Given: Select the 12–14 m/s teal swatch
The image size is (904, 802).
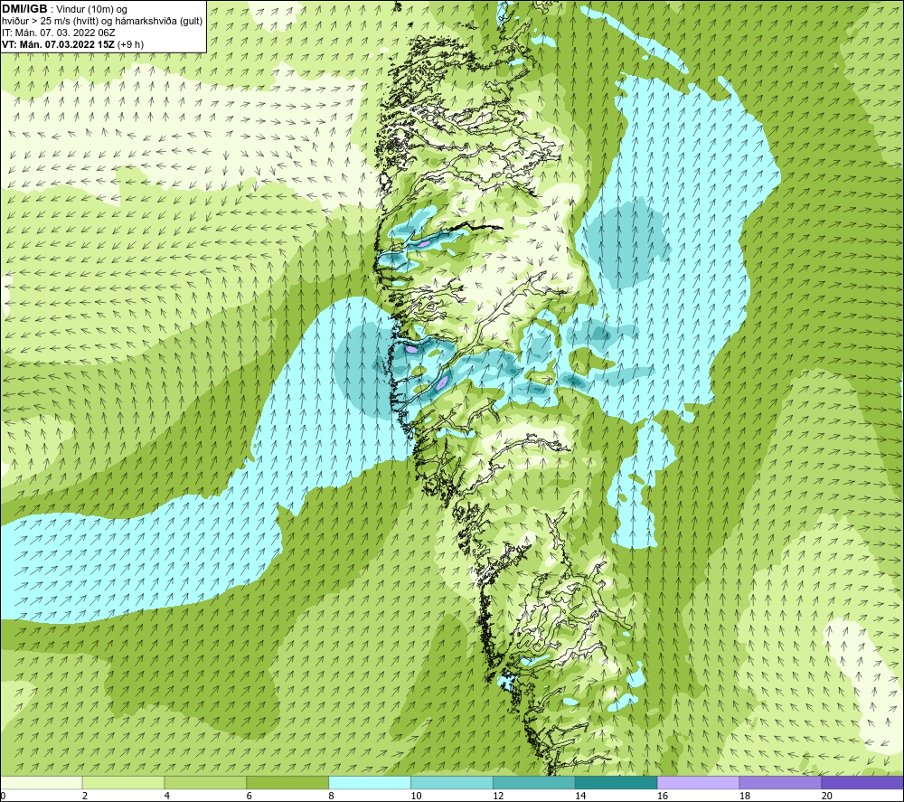Looking at the screenshot, I should pos(534,782).
